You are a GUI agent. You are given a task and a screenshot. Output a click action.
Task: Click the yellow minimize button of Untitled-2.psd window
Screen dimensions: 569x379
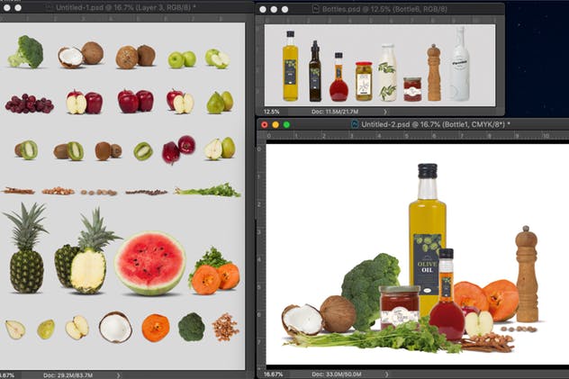(275, 124)
